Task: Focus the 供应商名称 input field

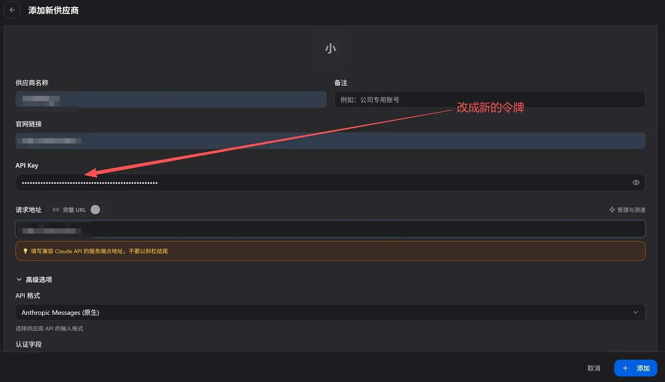Action: click(x=171, y=99)
